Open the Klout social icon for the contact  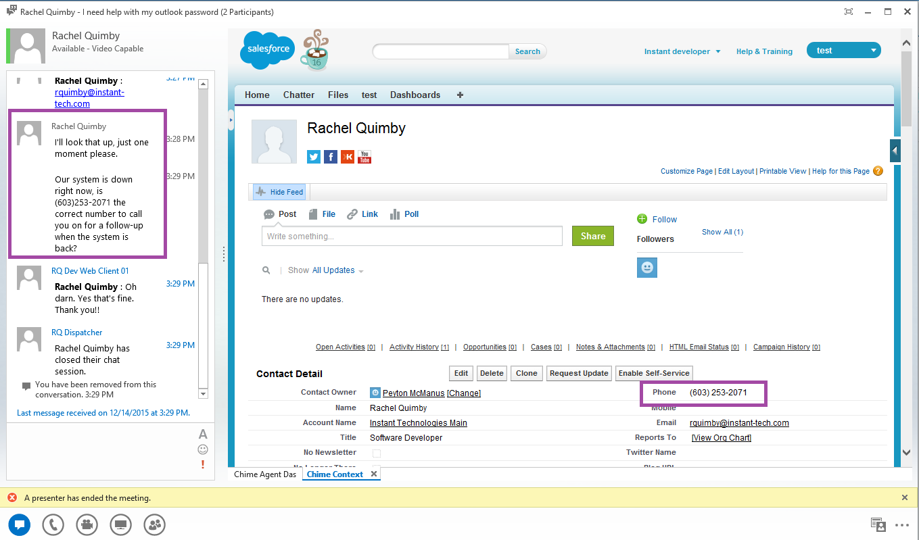coord(348,157)
